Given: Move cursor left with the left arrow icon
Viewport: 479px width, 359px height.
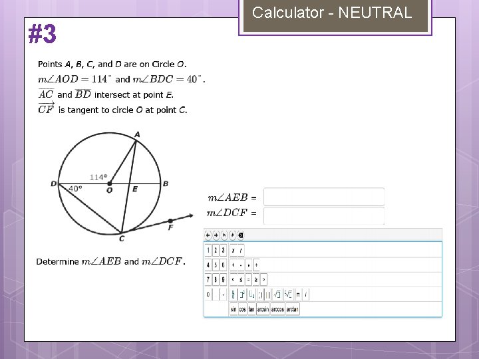Looking at the screenshot, I should click(x=208, y=235).
